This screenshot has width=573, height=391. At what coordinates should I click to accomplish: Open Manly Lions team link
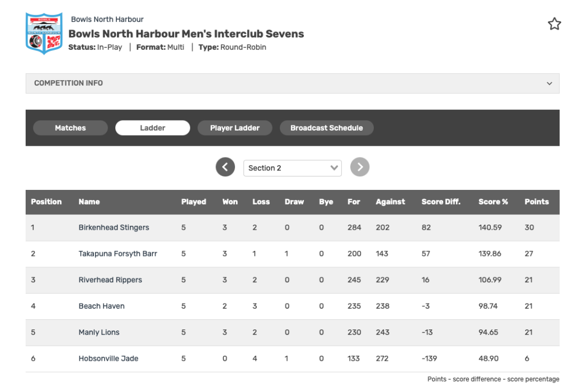pos(99,333)
